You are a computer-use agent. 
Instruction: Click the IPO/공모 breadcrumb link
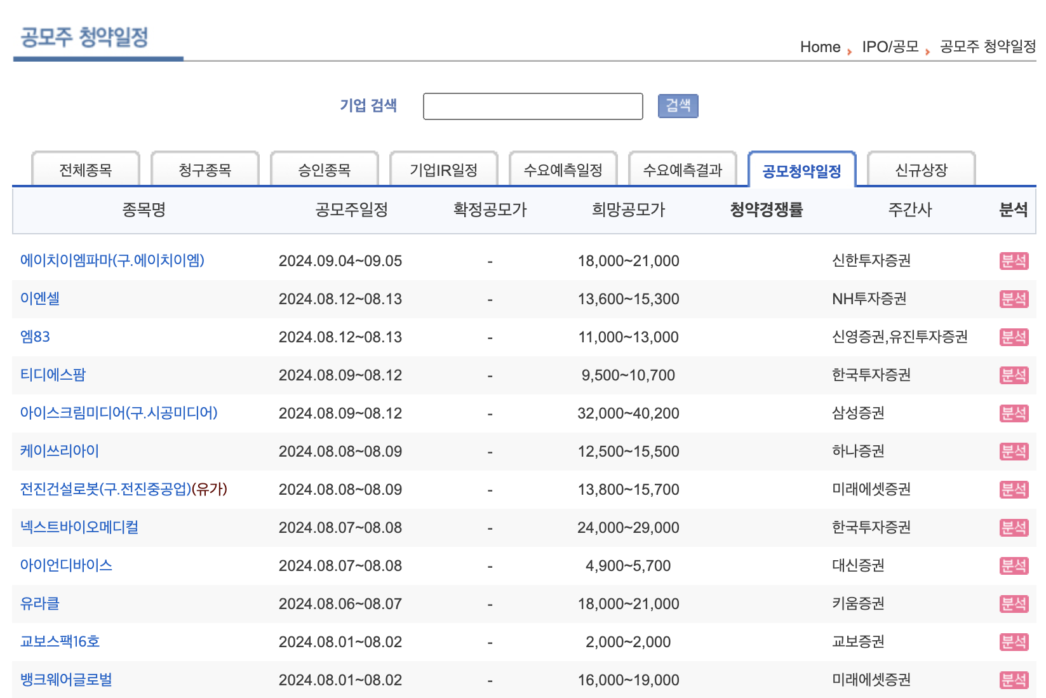(x=889, y=46)
